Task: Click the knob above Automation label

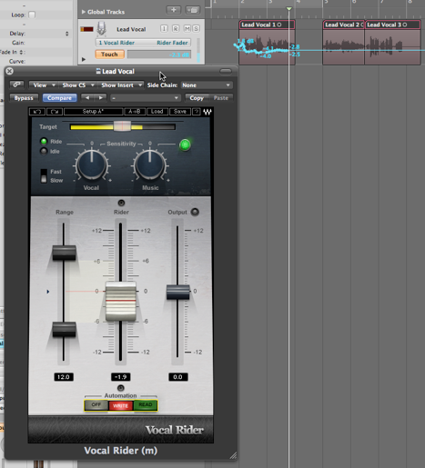Action: [x=121, y=388]
